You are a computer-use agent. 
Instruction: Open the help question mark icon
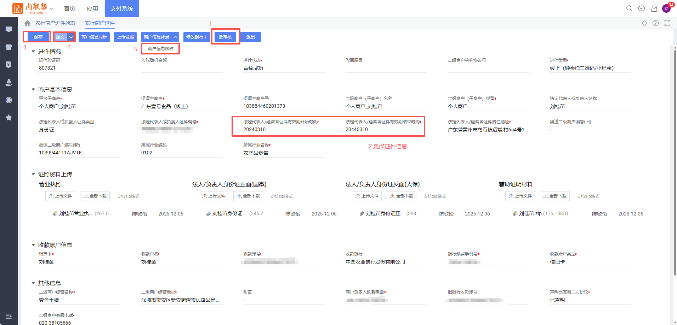656,23
